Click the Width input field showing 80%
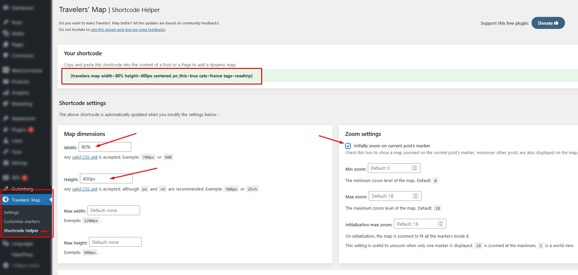 click(x=105, y=147)
